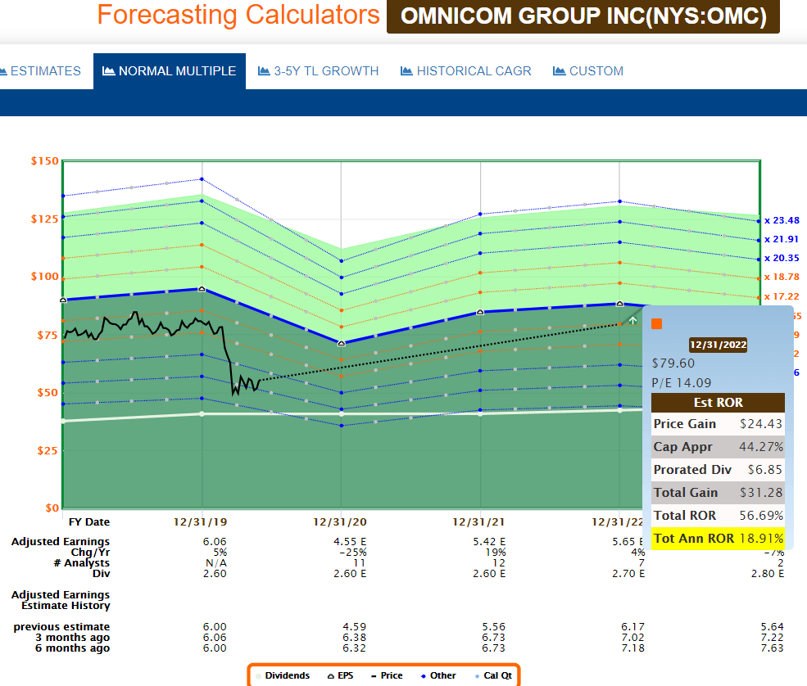Click the $150 y-axis label

point(45,161)
